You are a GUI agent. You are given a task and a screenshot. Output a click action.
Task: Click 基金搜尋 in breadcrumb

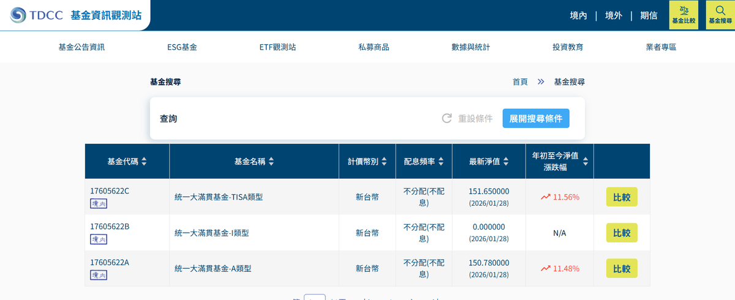(x=570, y=81)
